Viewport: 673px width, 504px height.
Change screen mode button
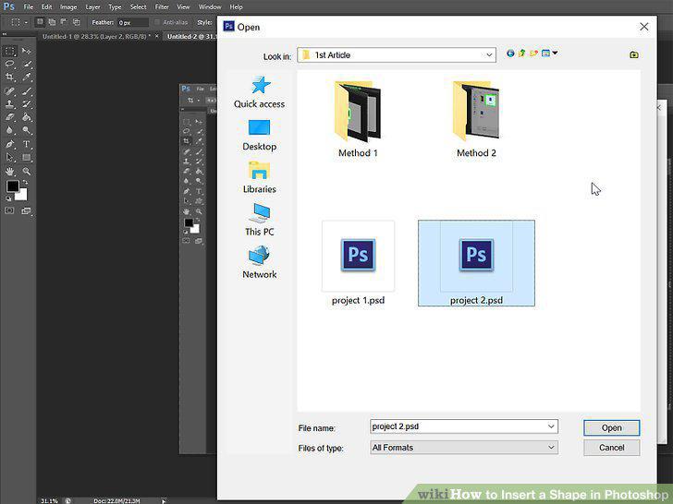tap(27, 210)
